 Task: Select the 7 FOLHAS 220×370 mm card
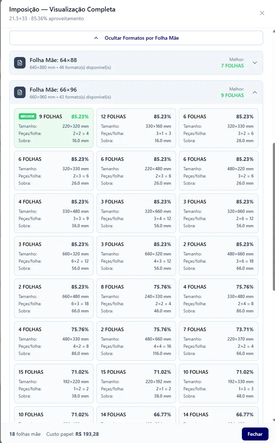point(218,341)
